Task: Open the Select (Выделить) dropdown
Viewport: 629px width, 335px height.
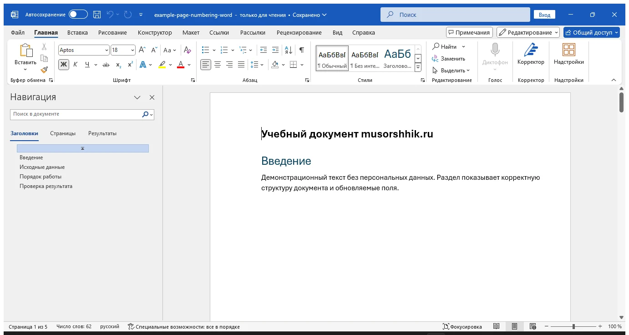Action: (451, 70)
